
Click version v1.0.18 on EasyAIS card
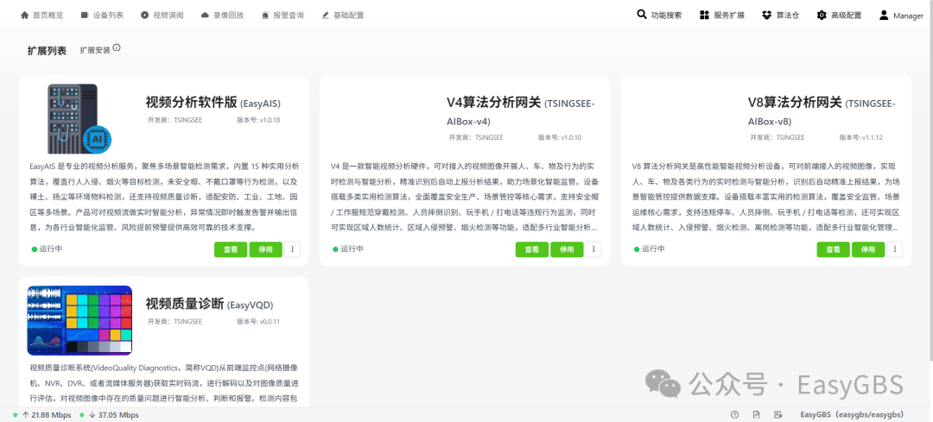point(258,120)
